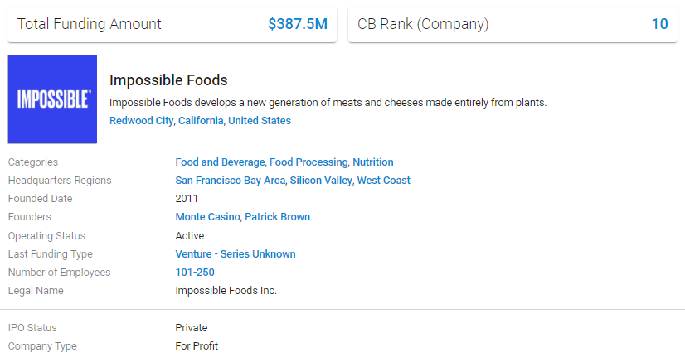This screenshot has width=685, height=357.
Task: Click the Total Funding Amount card
Action: [172, 25]
